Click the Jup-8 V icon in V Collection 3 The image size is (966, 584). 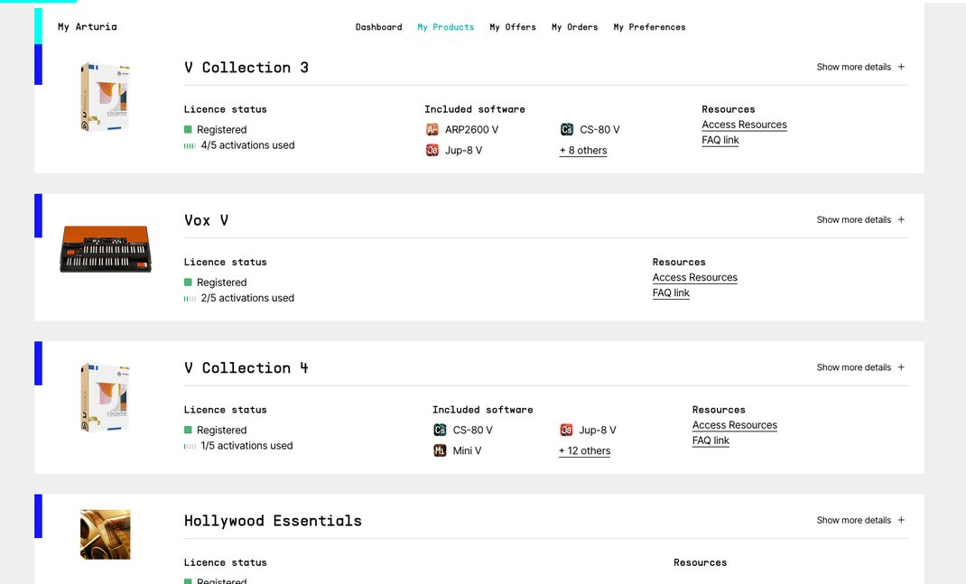tap(432, 151)
